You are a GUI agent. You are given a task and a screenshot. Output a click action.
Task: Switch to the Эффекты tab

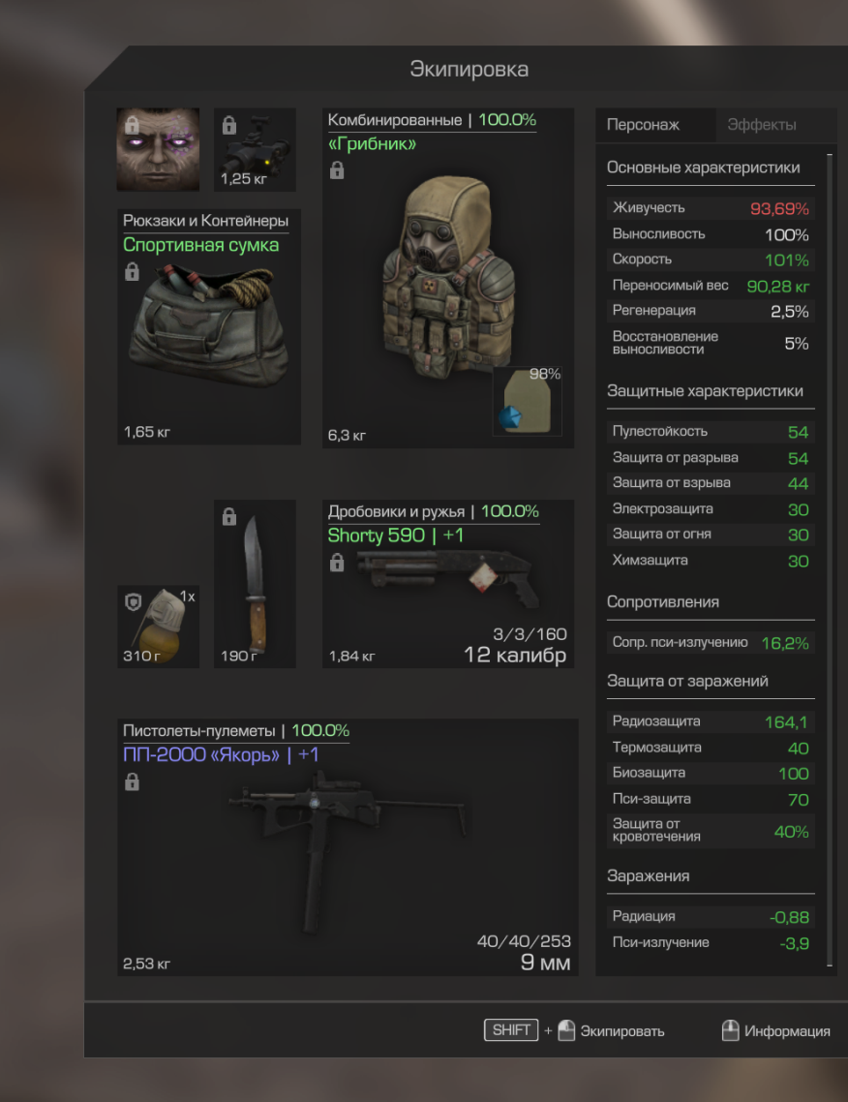pos(762,125)
